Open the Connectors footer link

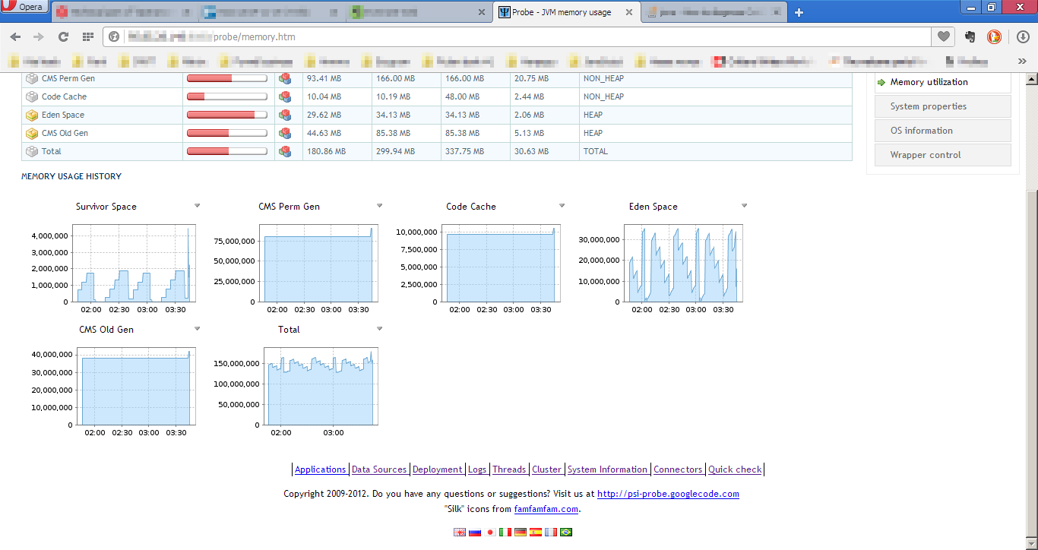678,469
